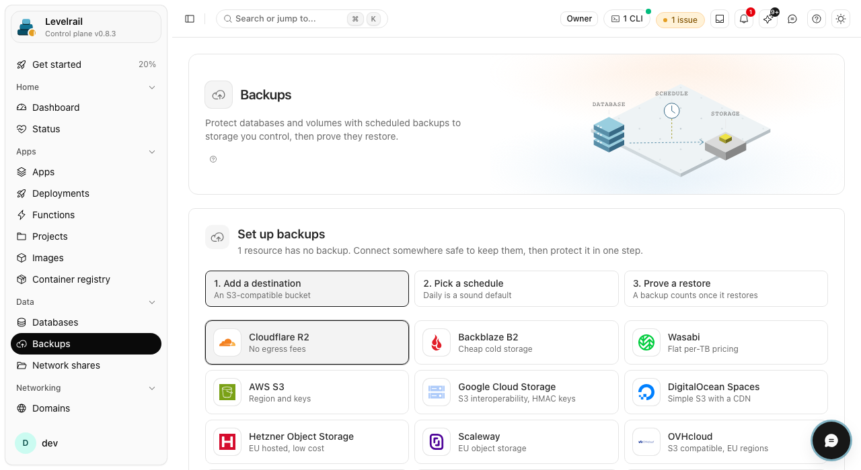
Task: Click the dev user avatar
Action: point(26,443)
